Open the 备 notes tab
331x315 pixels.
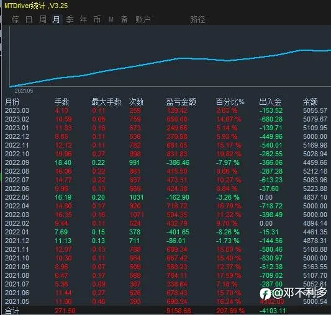point(124,20)
